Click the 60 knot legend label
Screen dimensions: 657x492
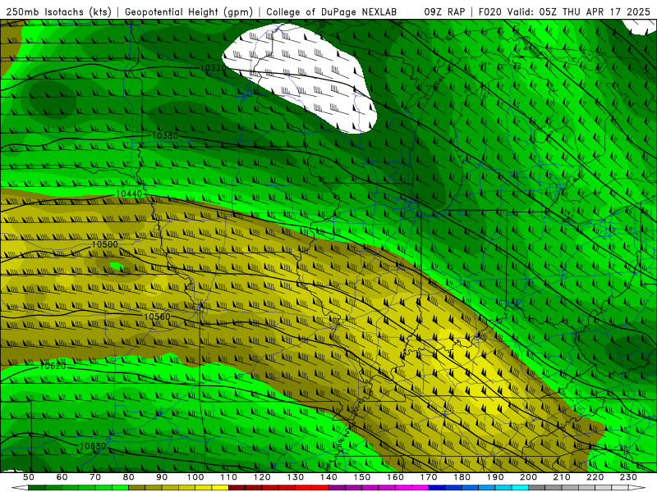(x=62, y=477)
